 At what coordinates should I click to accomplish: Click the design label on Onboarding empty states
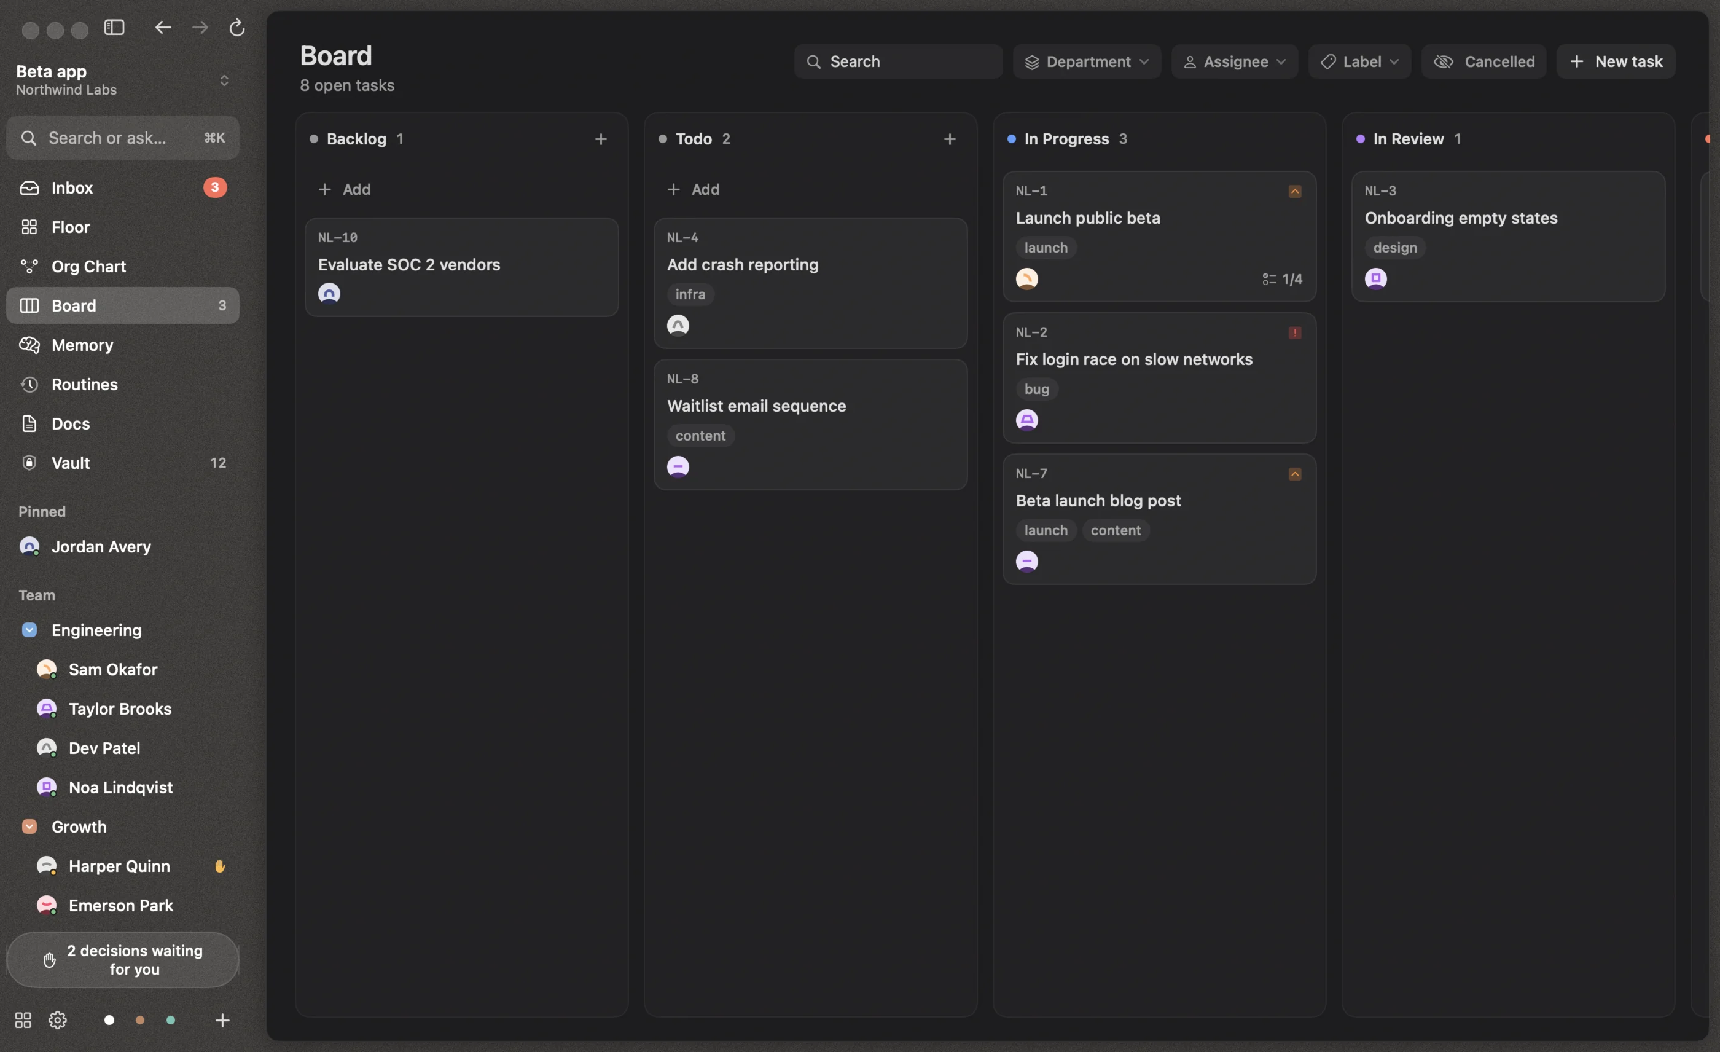click(1394, 248)
